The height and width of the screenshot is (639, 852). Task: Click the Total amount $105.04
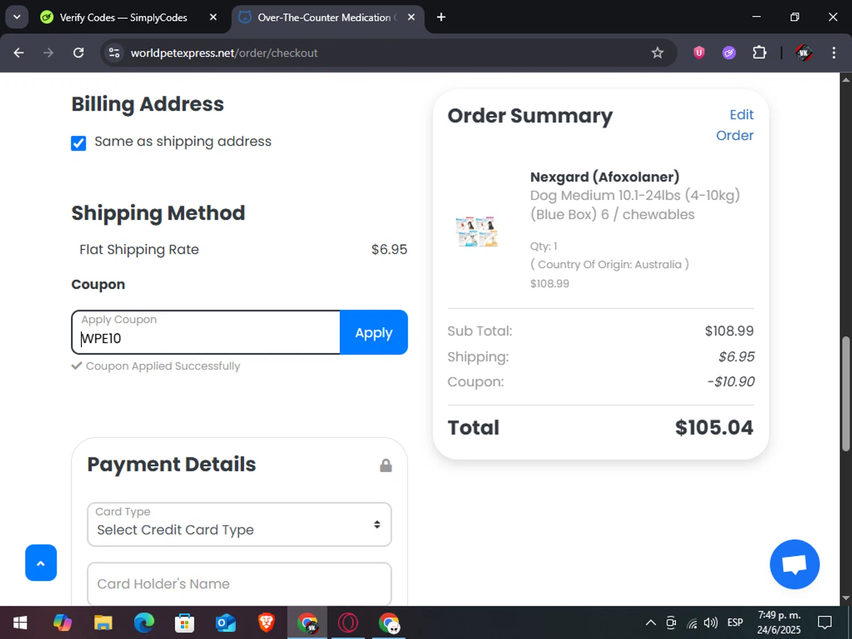[714, 428]
